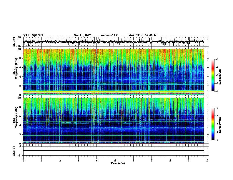Click the x-axis tick label "5"

pyautogui.click(x=115, y=160)
